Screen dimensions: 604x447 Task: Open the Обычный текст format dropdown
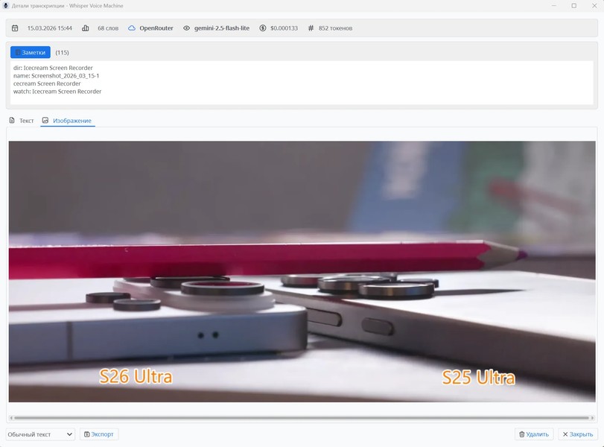40,434
